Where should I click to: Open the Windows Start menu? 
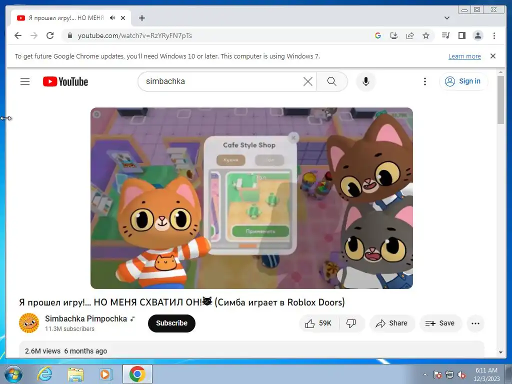tap(13, 374)
